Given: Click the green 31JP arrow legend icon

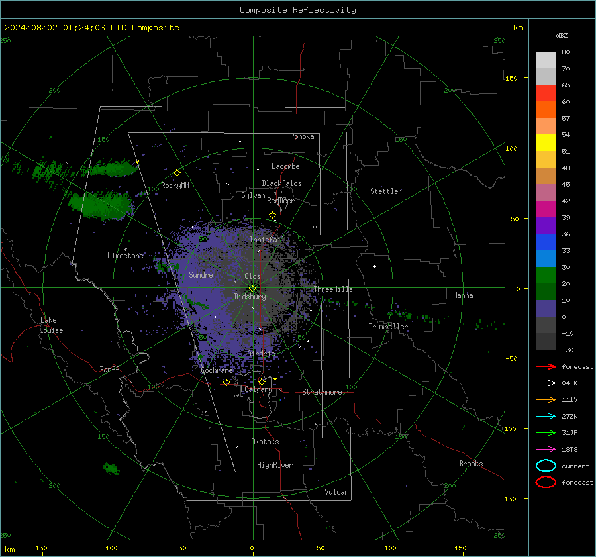Looking at the screenshot, I should (x=546, y=432).
